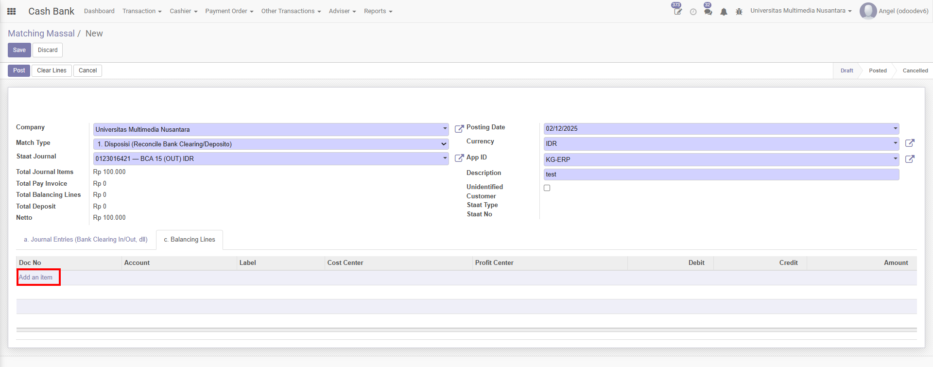Open the Payment Order menu

[x=229, y=11]
